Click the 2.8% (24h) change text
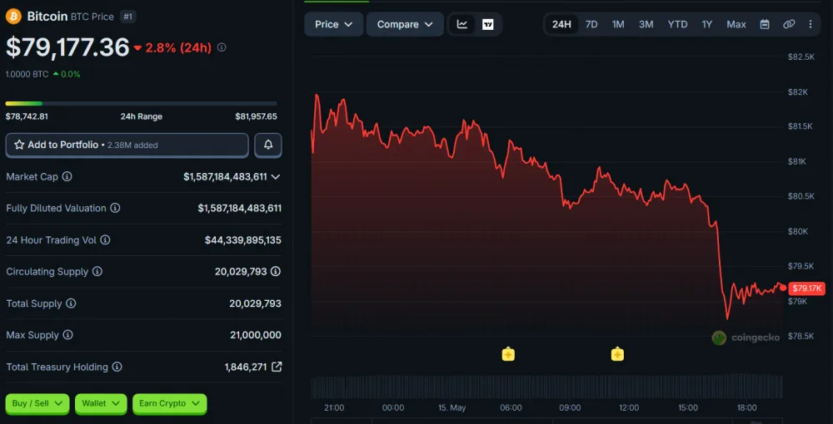The width and height of the screenshot is (833, 424). 178,47
